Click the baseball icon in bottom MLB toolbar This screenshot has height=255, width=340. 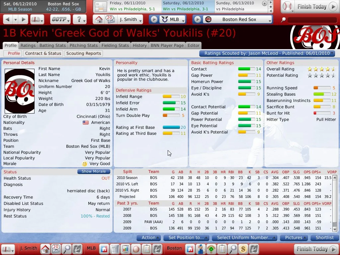[x=136, y=249]
